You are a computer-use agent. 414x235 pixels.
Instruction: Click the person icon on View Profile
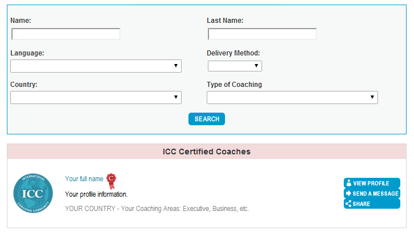(x=349, y=183)
